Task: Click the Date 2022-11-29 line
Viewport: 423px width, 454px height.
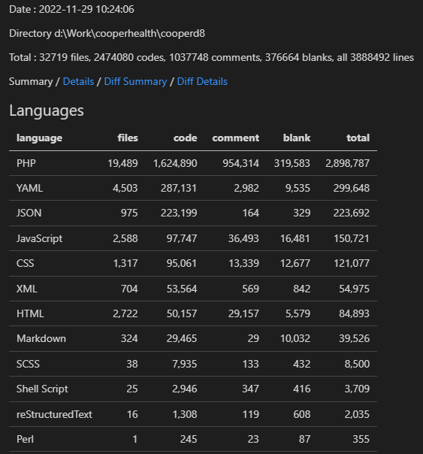Action: pyautogui.click(x=71, y=9)
